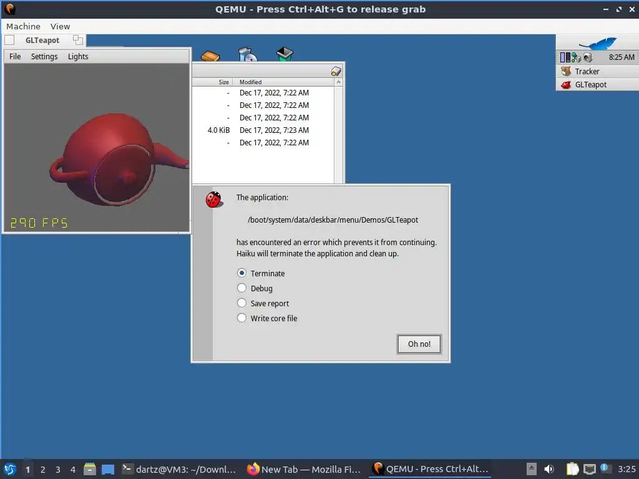This screenshot has width=639, height=479.
Task: Click the ladybug icon in the crash dialog
Action: [x=213, y=200]
